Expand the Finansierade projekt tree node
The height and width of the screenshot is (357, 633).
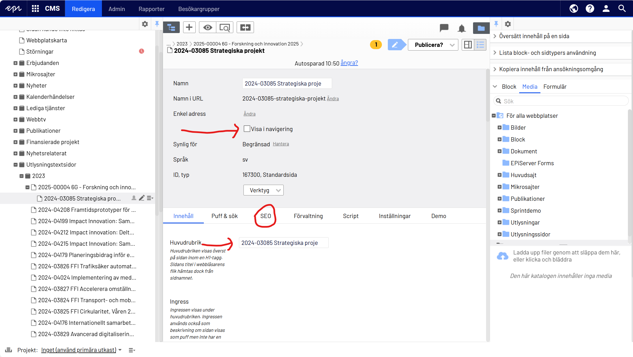(x=16, y=142)
